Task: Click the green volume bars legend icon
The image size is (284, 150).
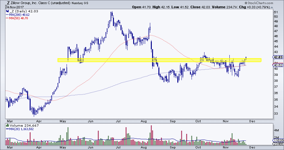Action: coord(7,125)
